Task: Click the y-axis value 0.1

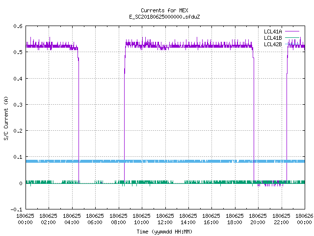Action: [x=18, y=157]
